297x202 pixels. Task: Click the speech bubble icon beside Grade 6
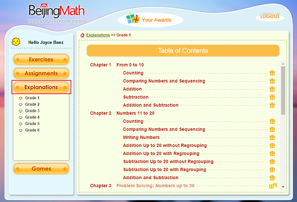pyautogui.click(x=20, y=131)
